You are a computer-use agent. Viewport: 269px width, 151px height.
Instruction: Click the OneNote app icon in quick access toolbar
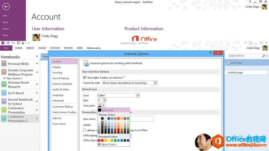(3, 43)
